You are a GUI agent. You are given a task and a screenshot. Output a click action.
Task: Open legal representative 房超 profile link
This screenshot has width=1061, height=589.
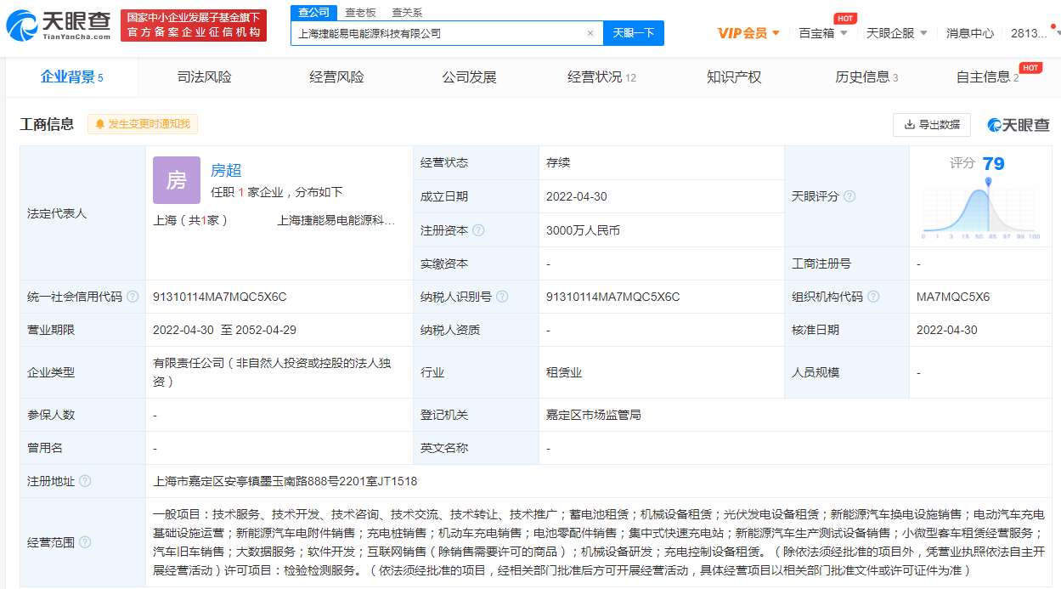[x=226, y=170]
